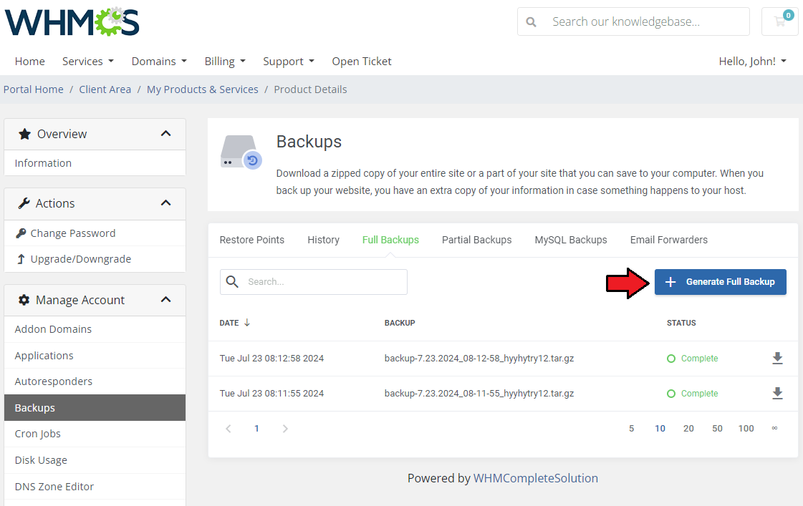Open Change Password in the sidebar

95,233
